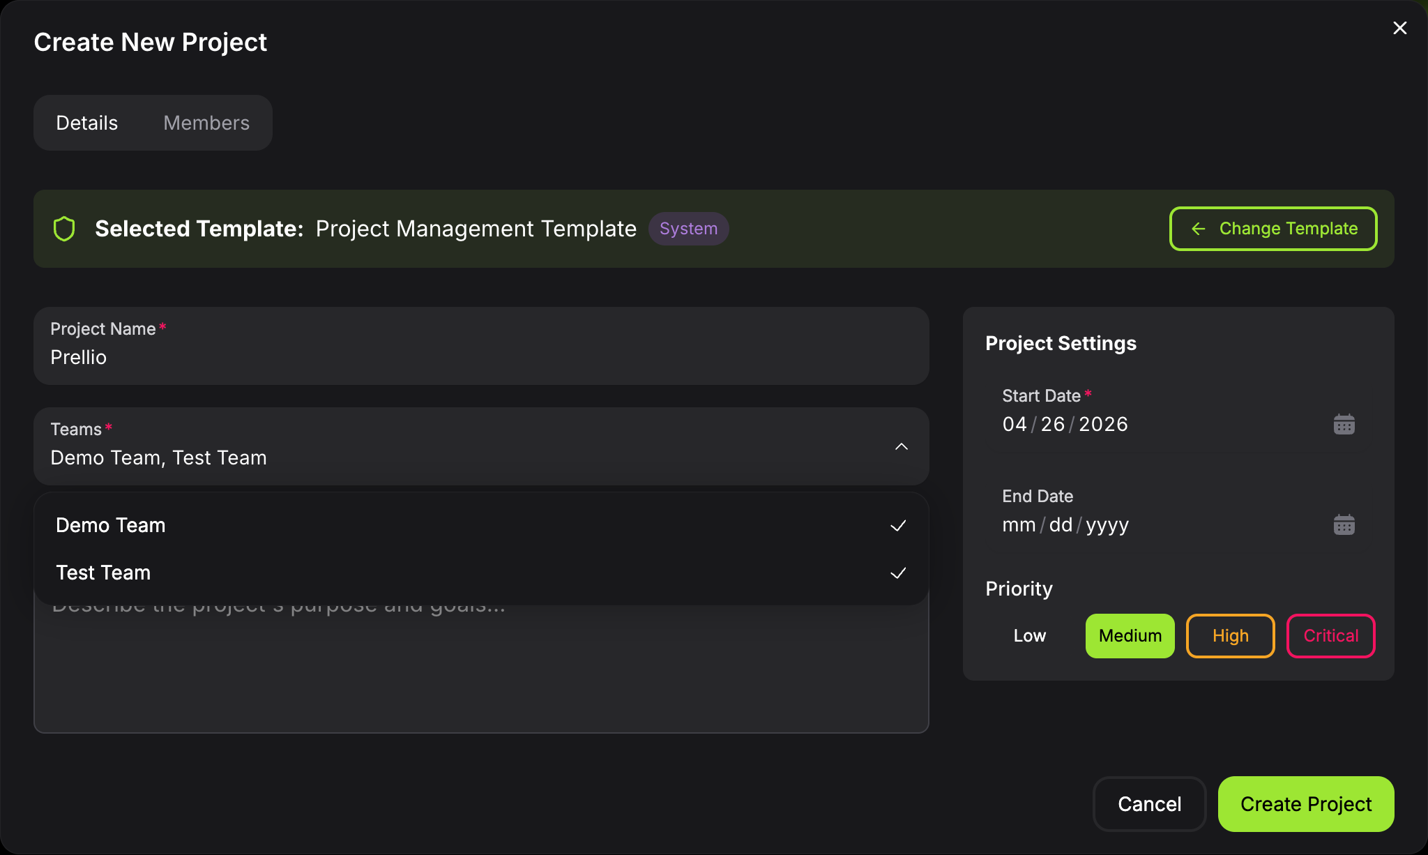Close the Create New Project dialog
Viewport: 1428px width, 855px height.
point(1399,28)
